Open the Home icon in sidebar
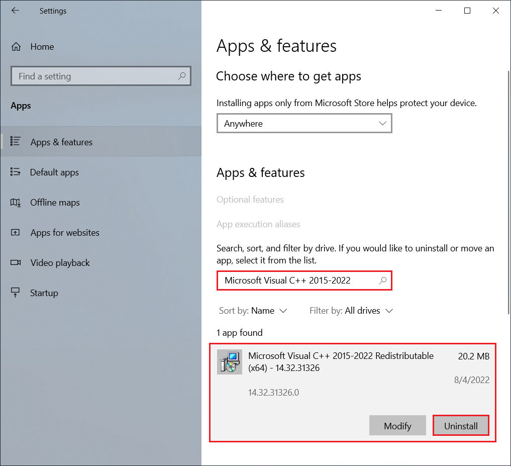The image size is (511, 466). pyautogui.click(x=16, y=47)
